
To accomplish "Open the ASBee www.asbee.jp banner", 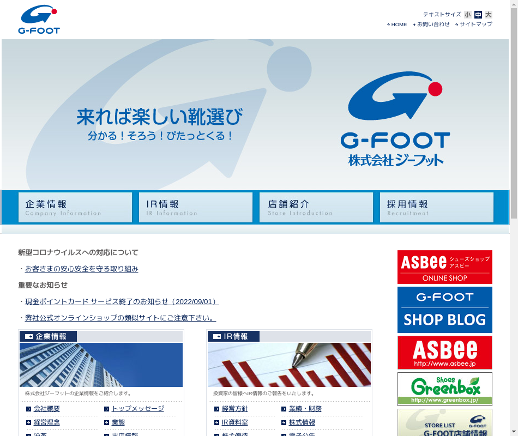I will (x=444, y=353).
